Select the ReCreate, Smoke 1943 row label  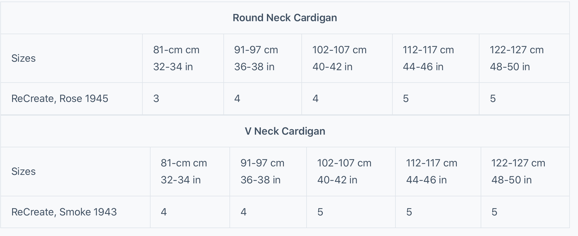(x=64, y=212)
